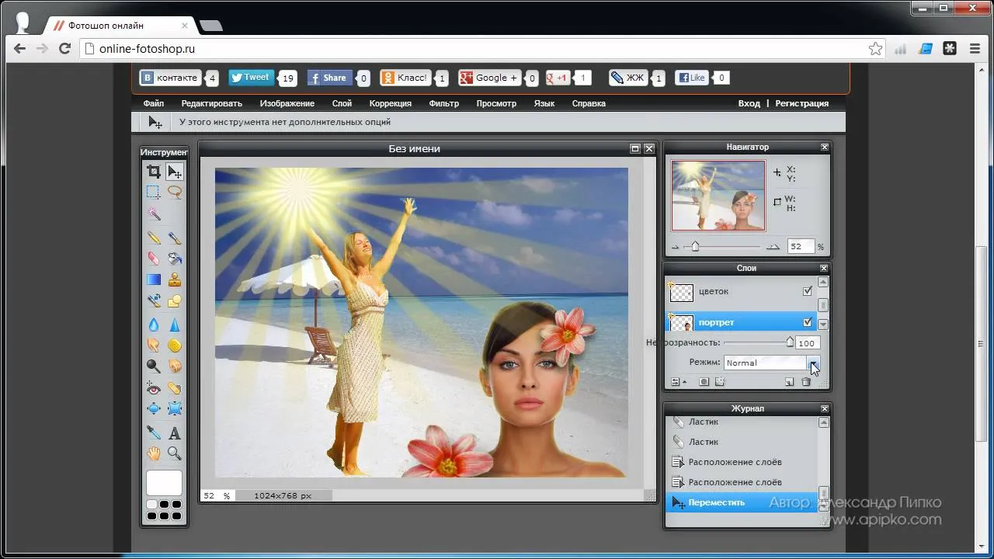The width and height of the screenshot is (994, 559).
Task: Select the Eraser tool
Action: coord(154,259)
